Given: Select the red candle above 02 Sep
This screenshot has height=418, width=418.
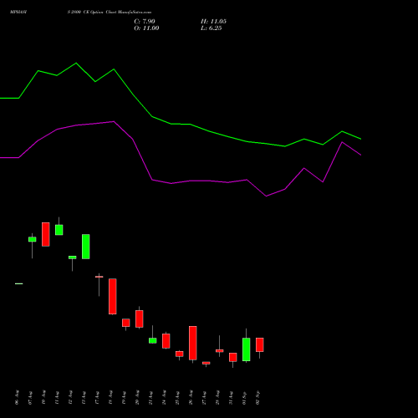Looking at the screenshot, I should tap(260, 344).
